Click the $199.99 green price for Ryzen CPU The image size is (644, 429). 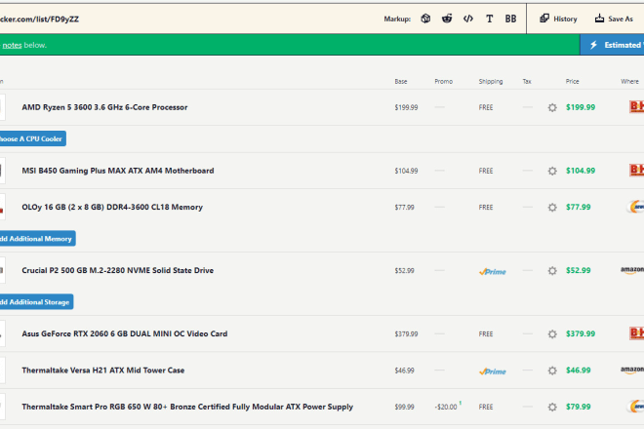pyautogui.click(x=581, y=107)
